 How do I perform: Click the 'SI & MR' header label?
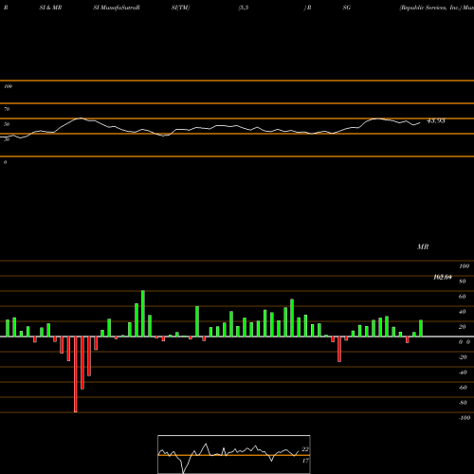click(50, 8)
